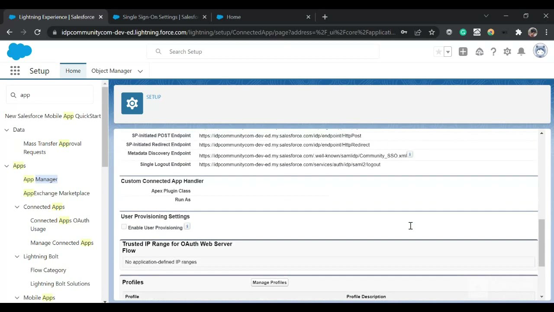Click the Single Logout Endpoint URL text

290,164
